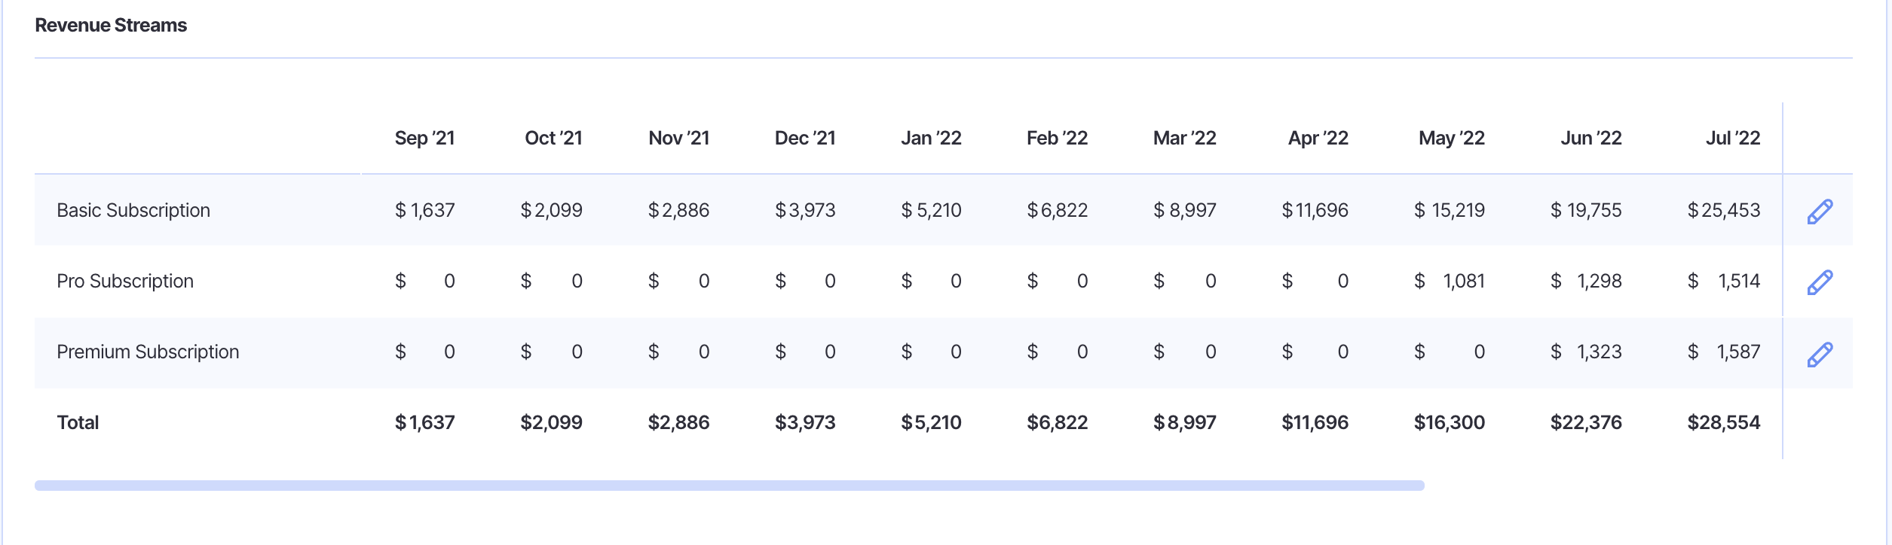Select the Pro Subscription row label
This screenshot has height=545, width=1892.
[x=125, y=281]
